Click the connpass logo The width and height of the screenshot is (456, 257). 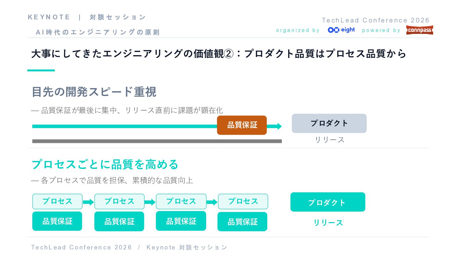coord(420,30)
